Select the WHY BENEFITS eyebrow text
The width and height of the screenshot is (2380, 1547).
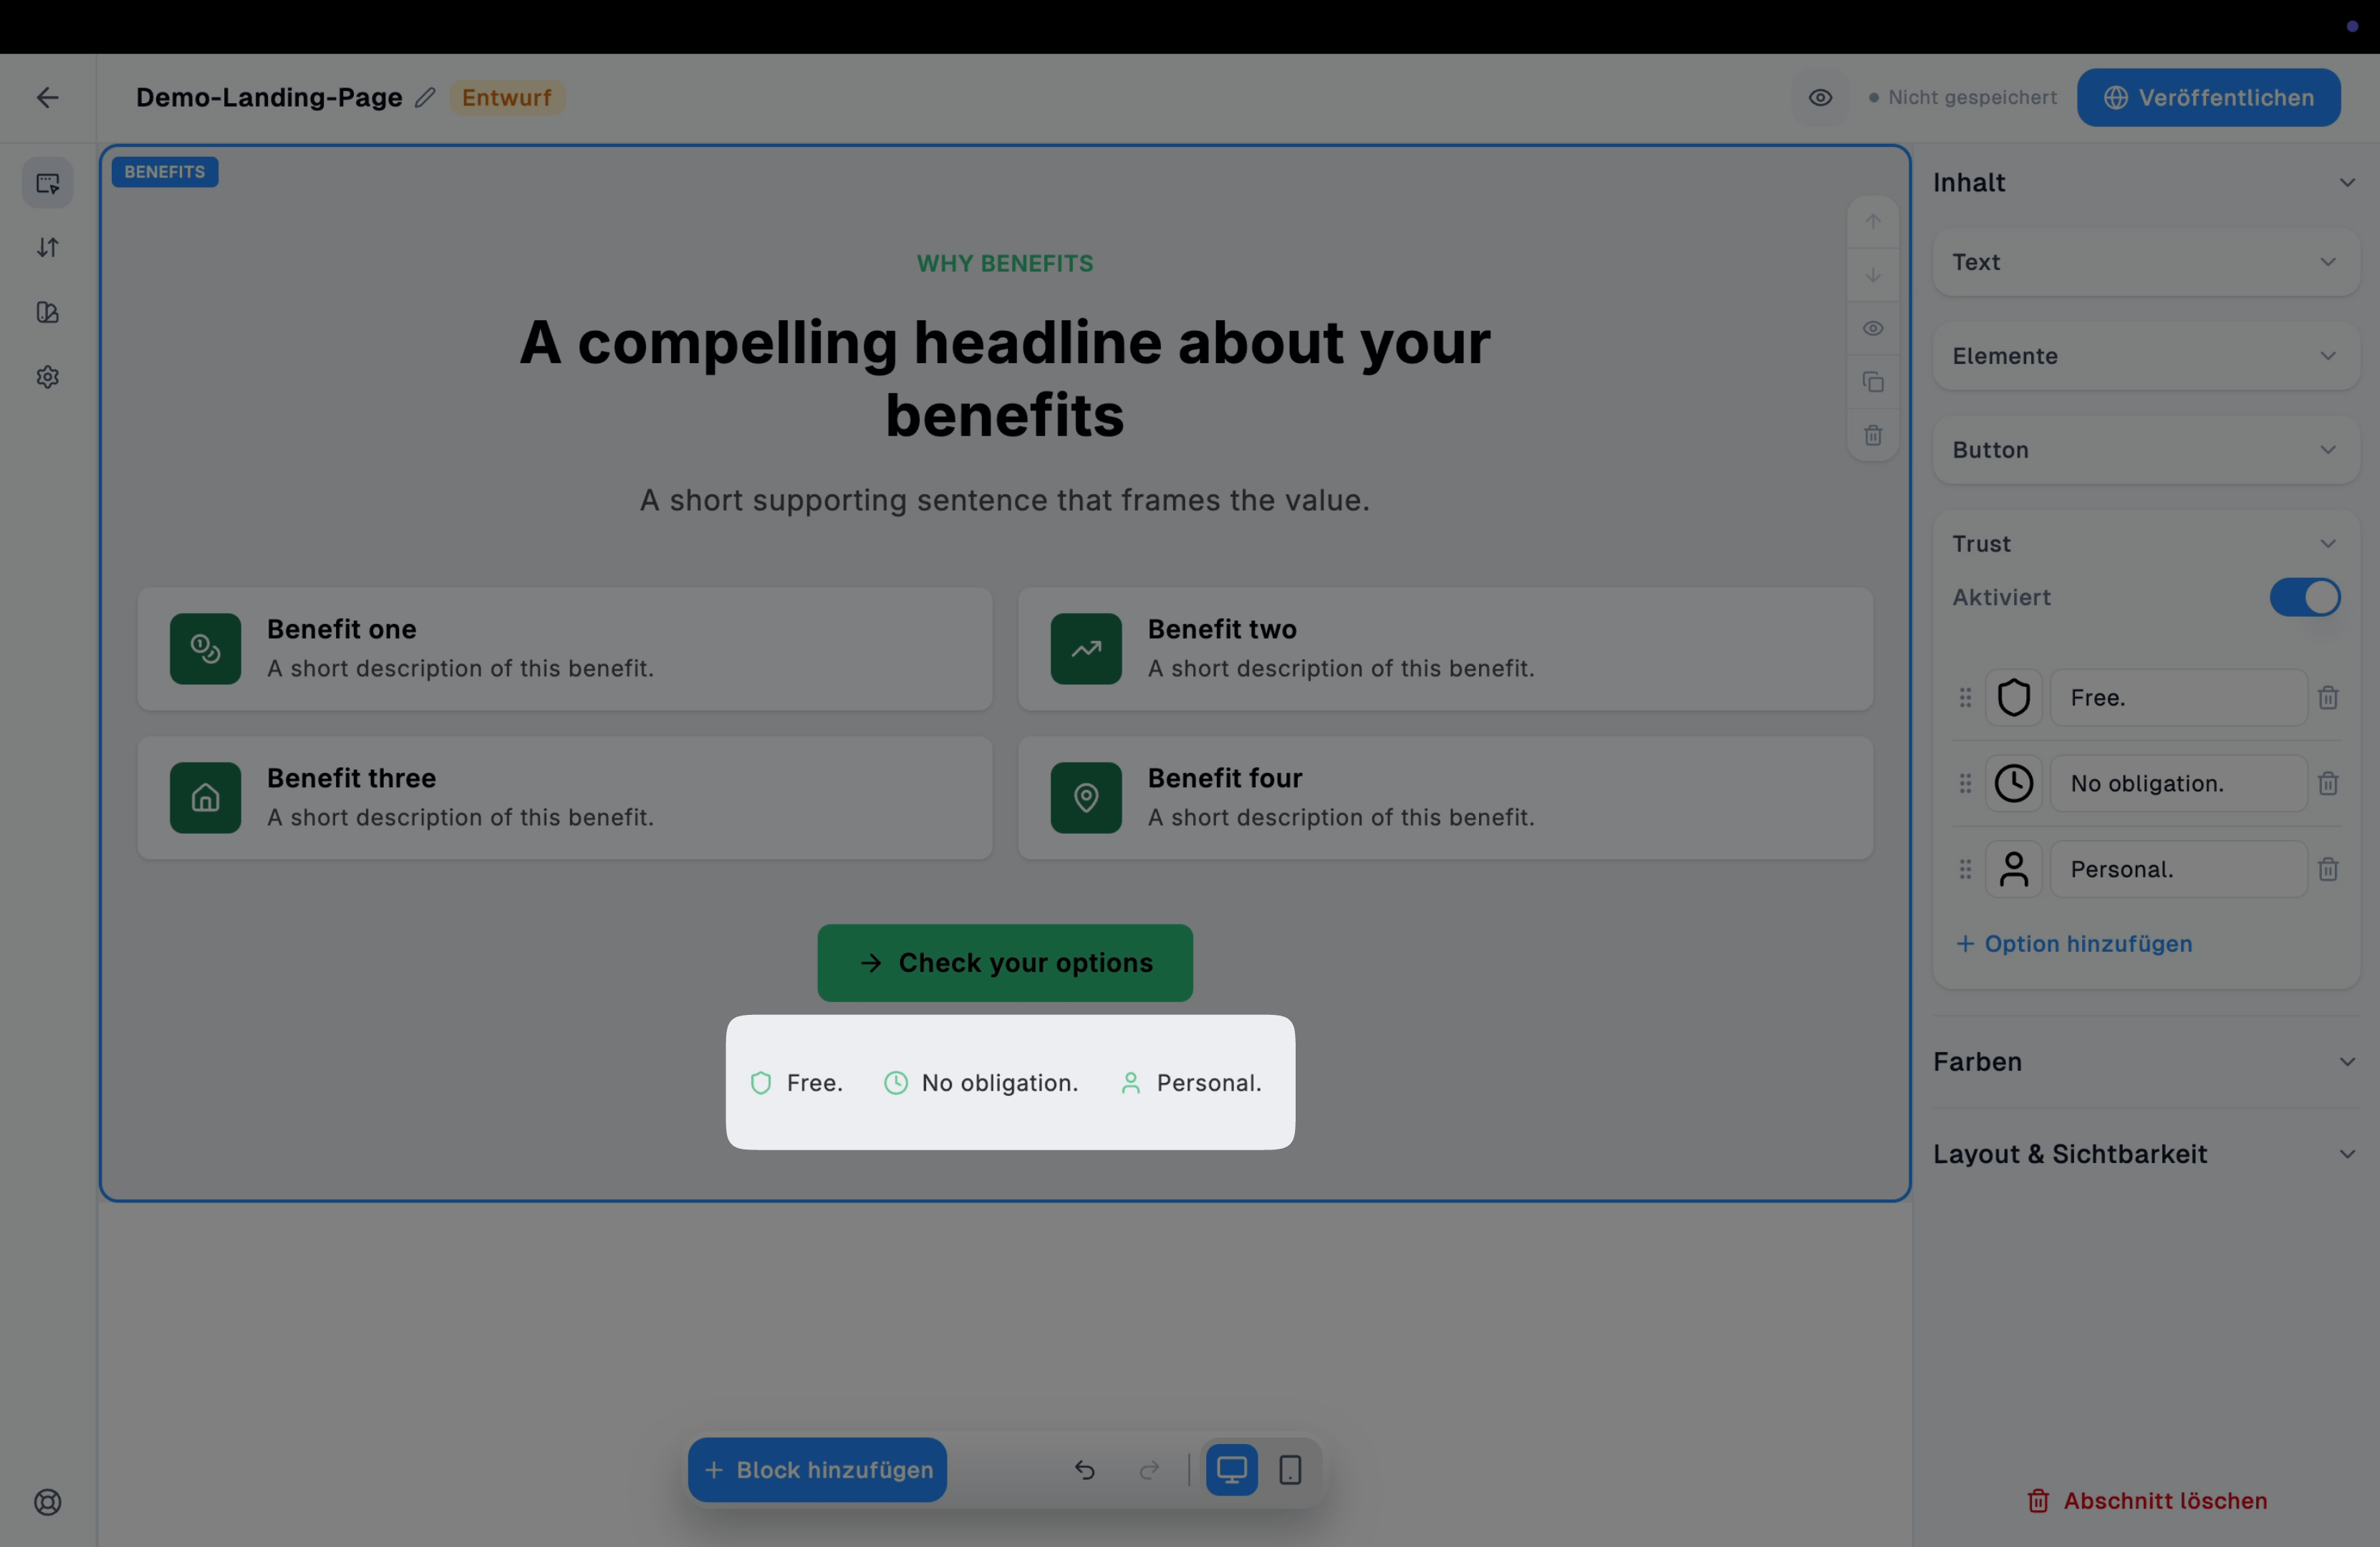[1005, 263]
